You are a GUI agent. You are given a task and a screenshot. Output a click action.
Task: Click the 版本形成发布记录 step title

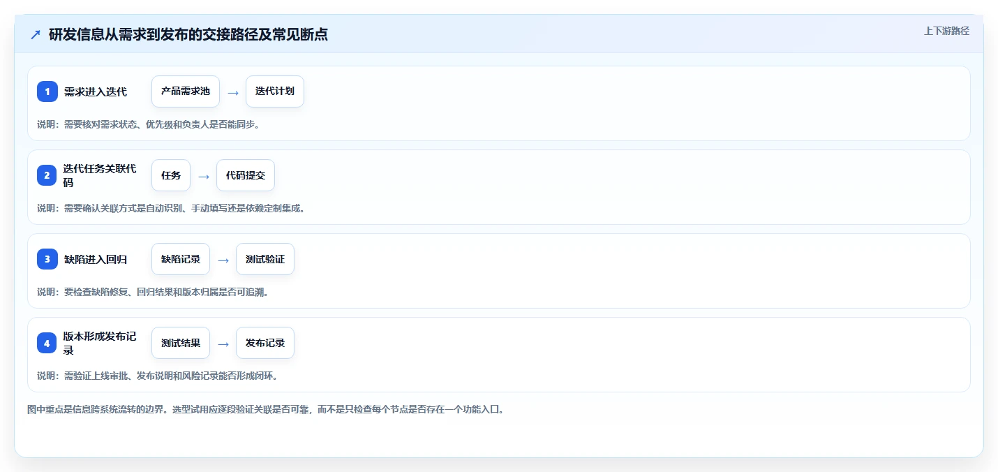(x=100, y=343)
